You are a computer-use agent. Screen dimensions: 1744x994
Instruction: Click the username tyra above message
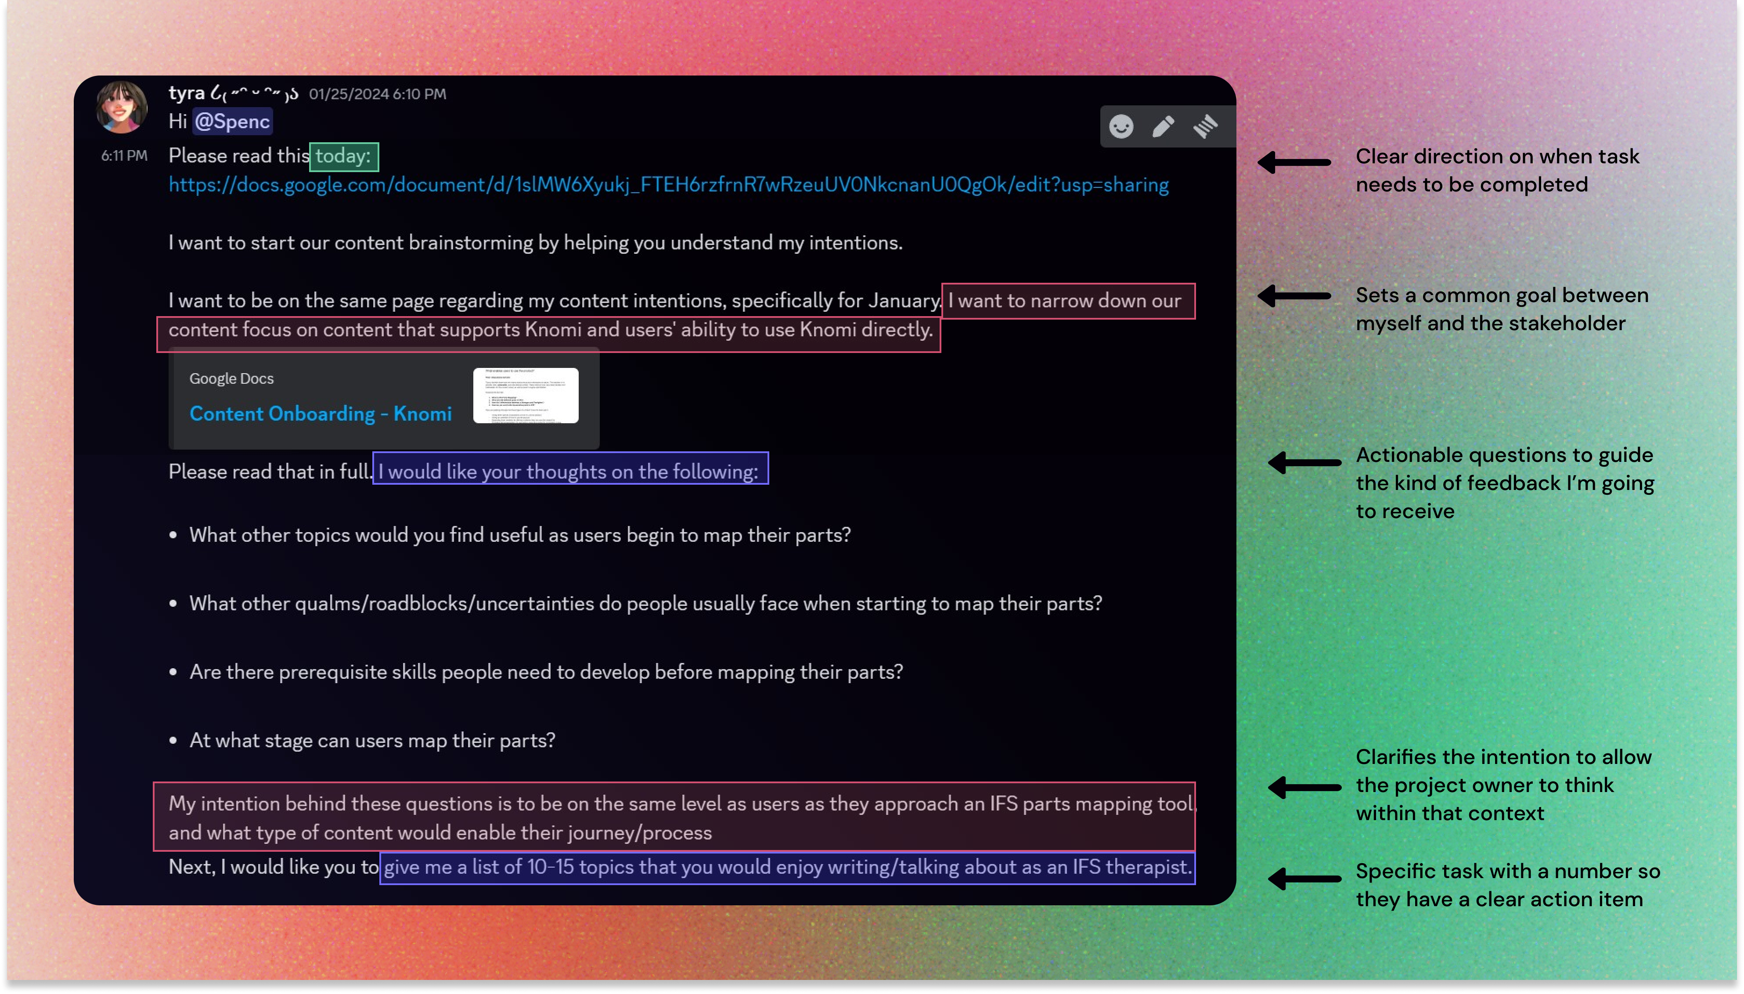tap(186, 93)
